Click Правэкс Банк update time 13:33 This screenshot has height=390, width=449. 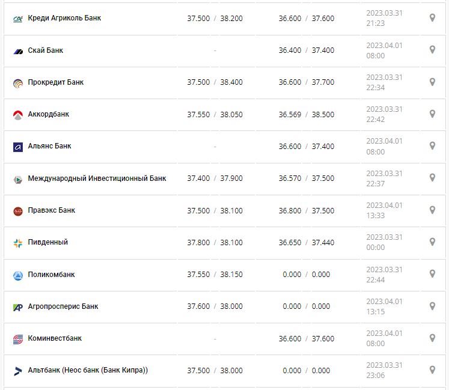tap(375, 216)
